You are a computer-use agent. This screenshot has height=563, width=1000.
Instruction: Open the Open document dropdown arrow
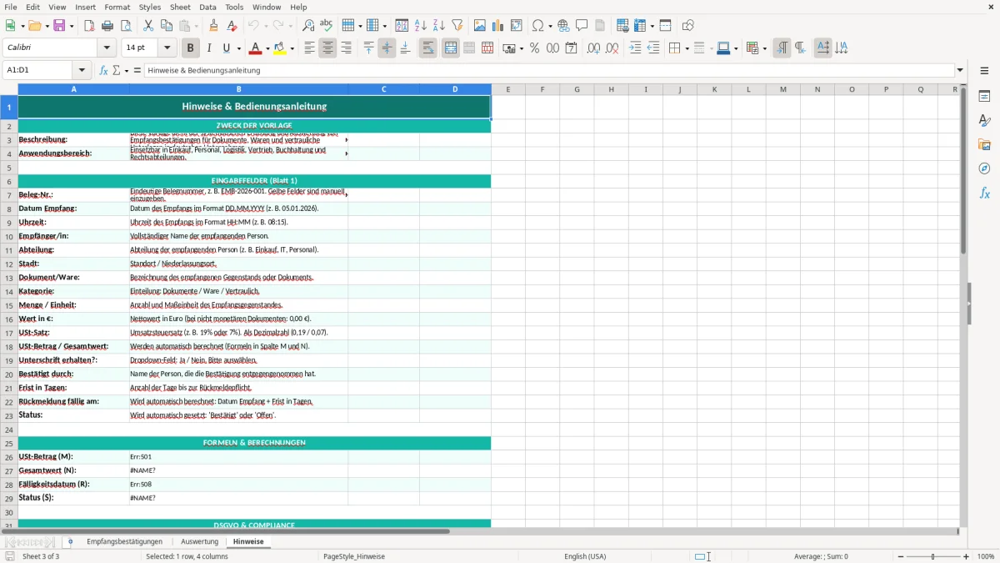46,26
